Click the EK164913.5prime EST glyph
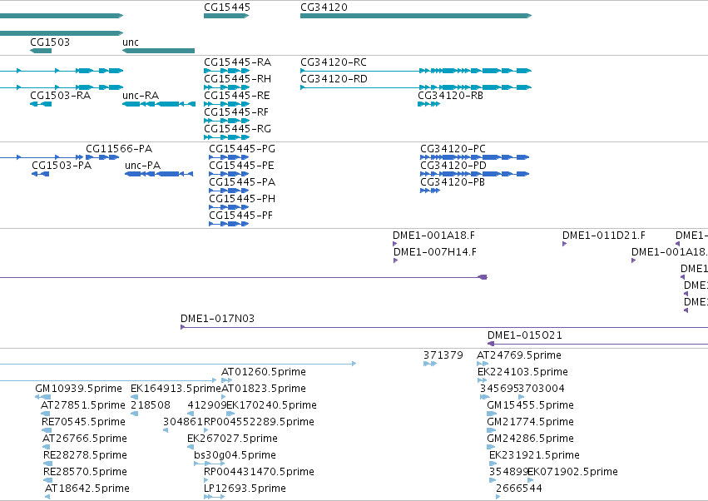The image size is (708, 501). click(x=135, y=397)
